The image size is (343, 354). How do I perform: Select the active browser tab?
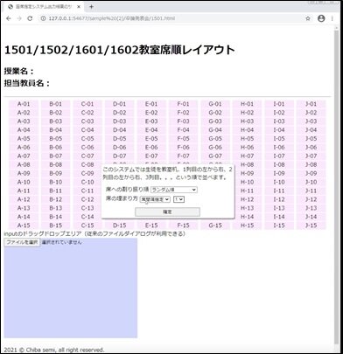click(x=44, y=6)
